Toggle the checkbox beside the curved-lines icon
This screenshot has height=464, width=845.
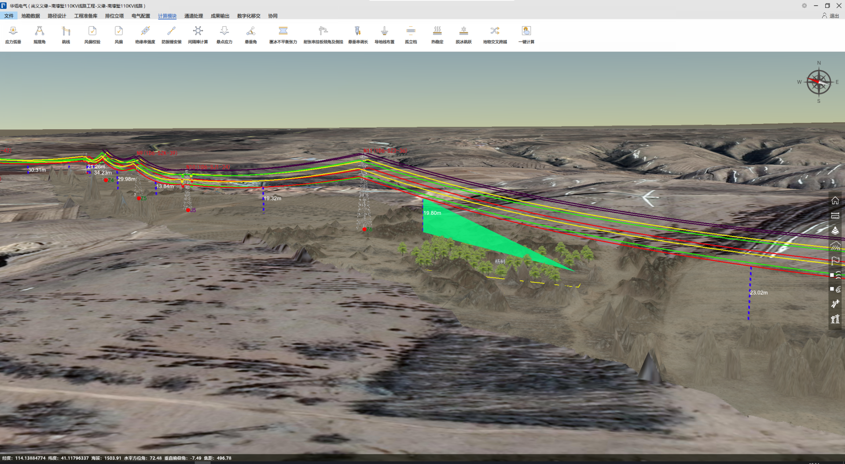point(832,275)
